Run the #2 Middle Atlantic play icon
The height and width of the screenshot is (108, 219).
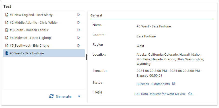[79, 23]
